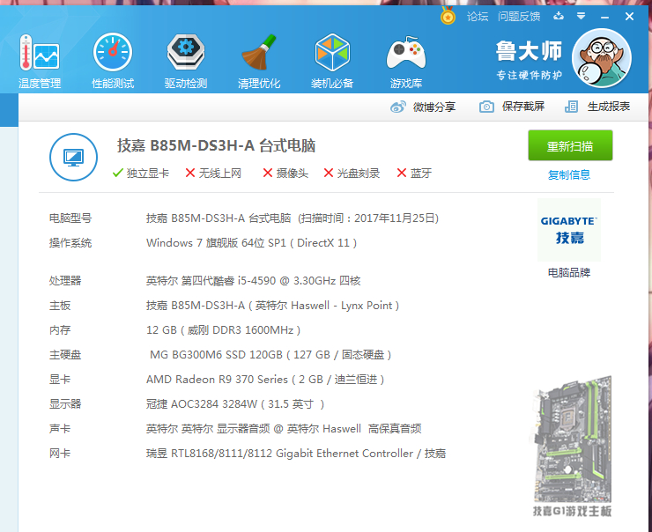
Task: Click the GIGABYTE 技嘉 brand logo
Action: point(569,230)
